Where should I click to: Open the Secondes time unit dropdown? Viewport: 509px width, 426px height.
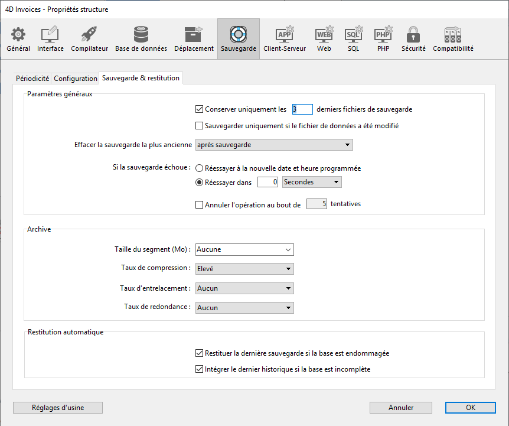coord(311,183)
